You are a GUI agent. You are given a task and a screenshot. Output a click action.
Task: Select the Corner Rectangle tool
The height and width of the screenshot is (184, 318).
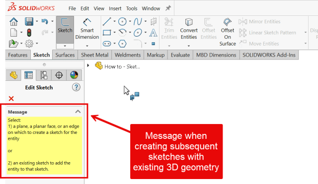[x=107, y=32]
